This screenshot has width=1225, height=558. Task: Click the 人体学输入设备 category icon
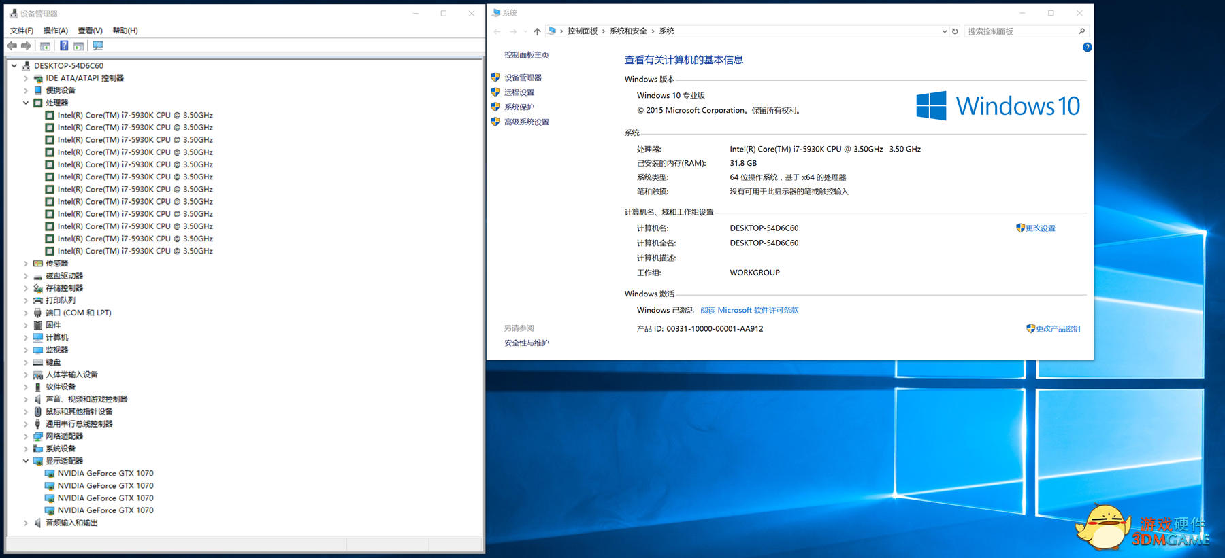[38, 374]
